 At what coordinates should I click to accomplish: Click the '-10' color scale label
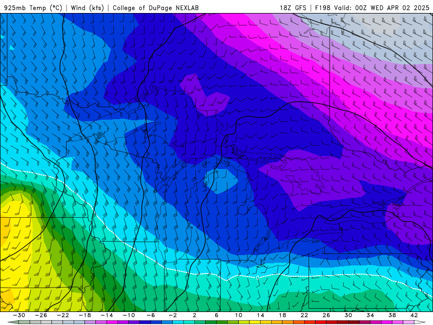(x=129, y=315)
